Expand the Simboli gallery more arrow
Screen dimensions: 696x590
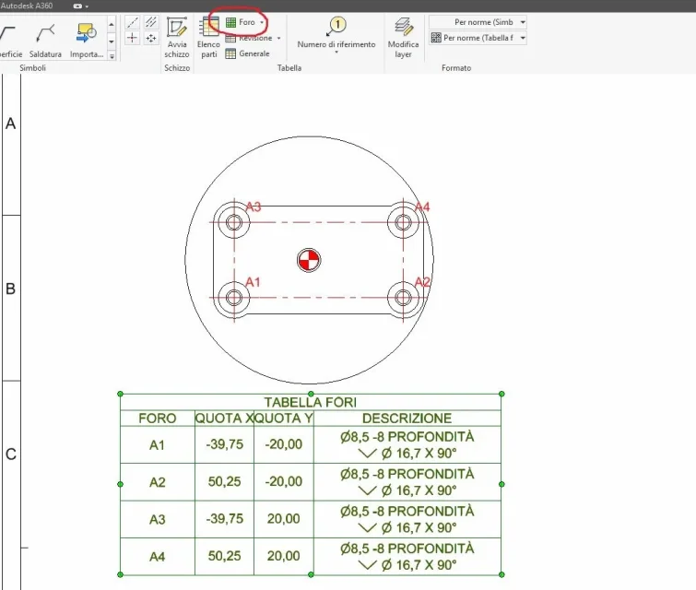[x=112, y=56]
